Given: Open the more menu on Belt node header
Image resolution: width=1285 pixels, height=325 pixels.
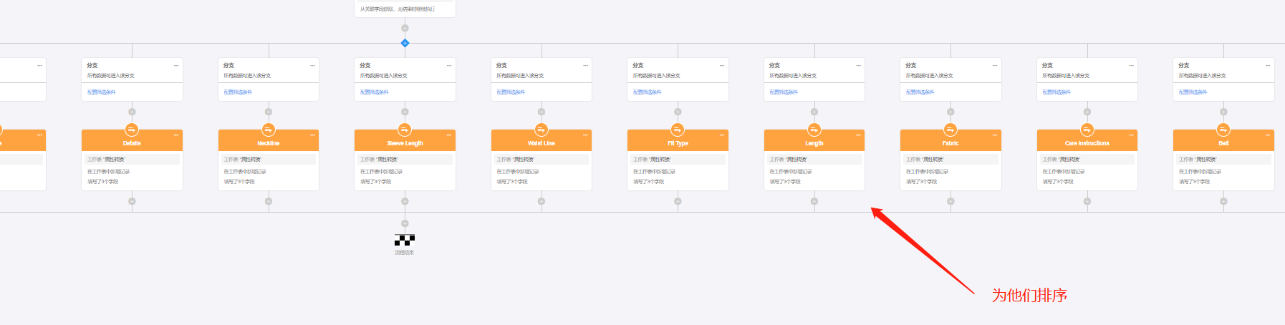Looking at the screenshot, I should pyautogui.click(x=1268, y=135).
